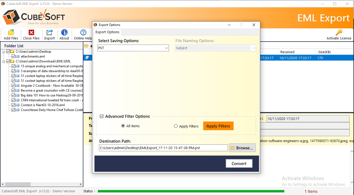Uncheck Advanced Filter Options checkbox

[x=102, y=116]
